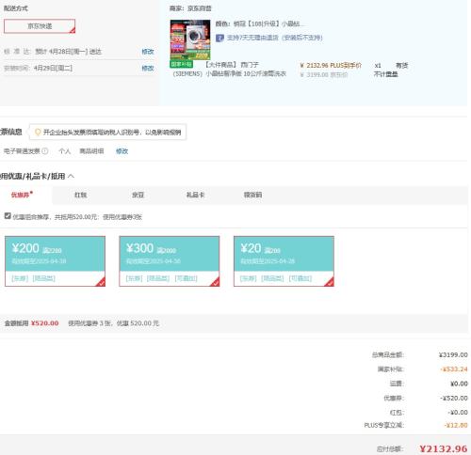This screenshot has width=471, height=455.
Task: Deselect the ¥200 coupon card
Action: (55, 261)
